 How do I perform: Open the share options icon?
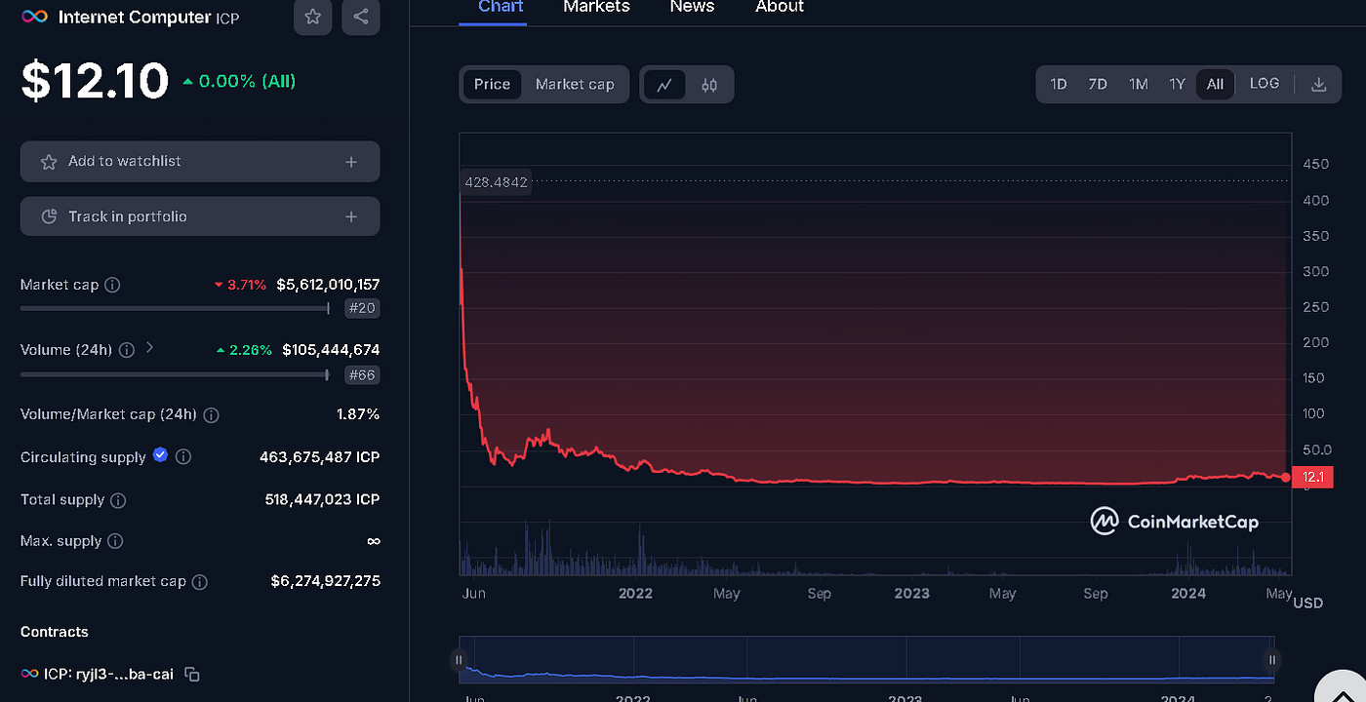(360, 17)
